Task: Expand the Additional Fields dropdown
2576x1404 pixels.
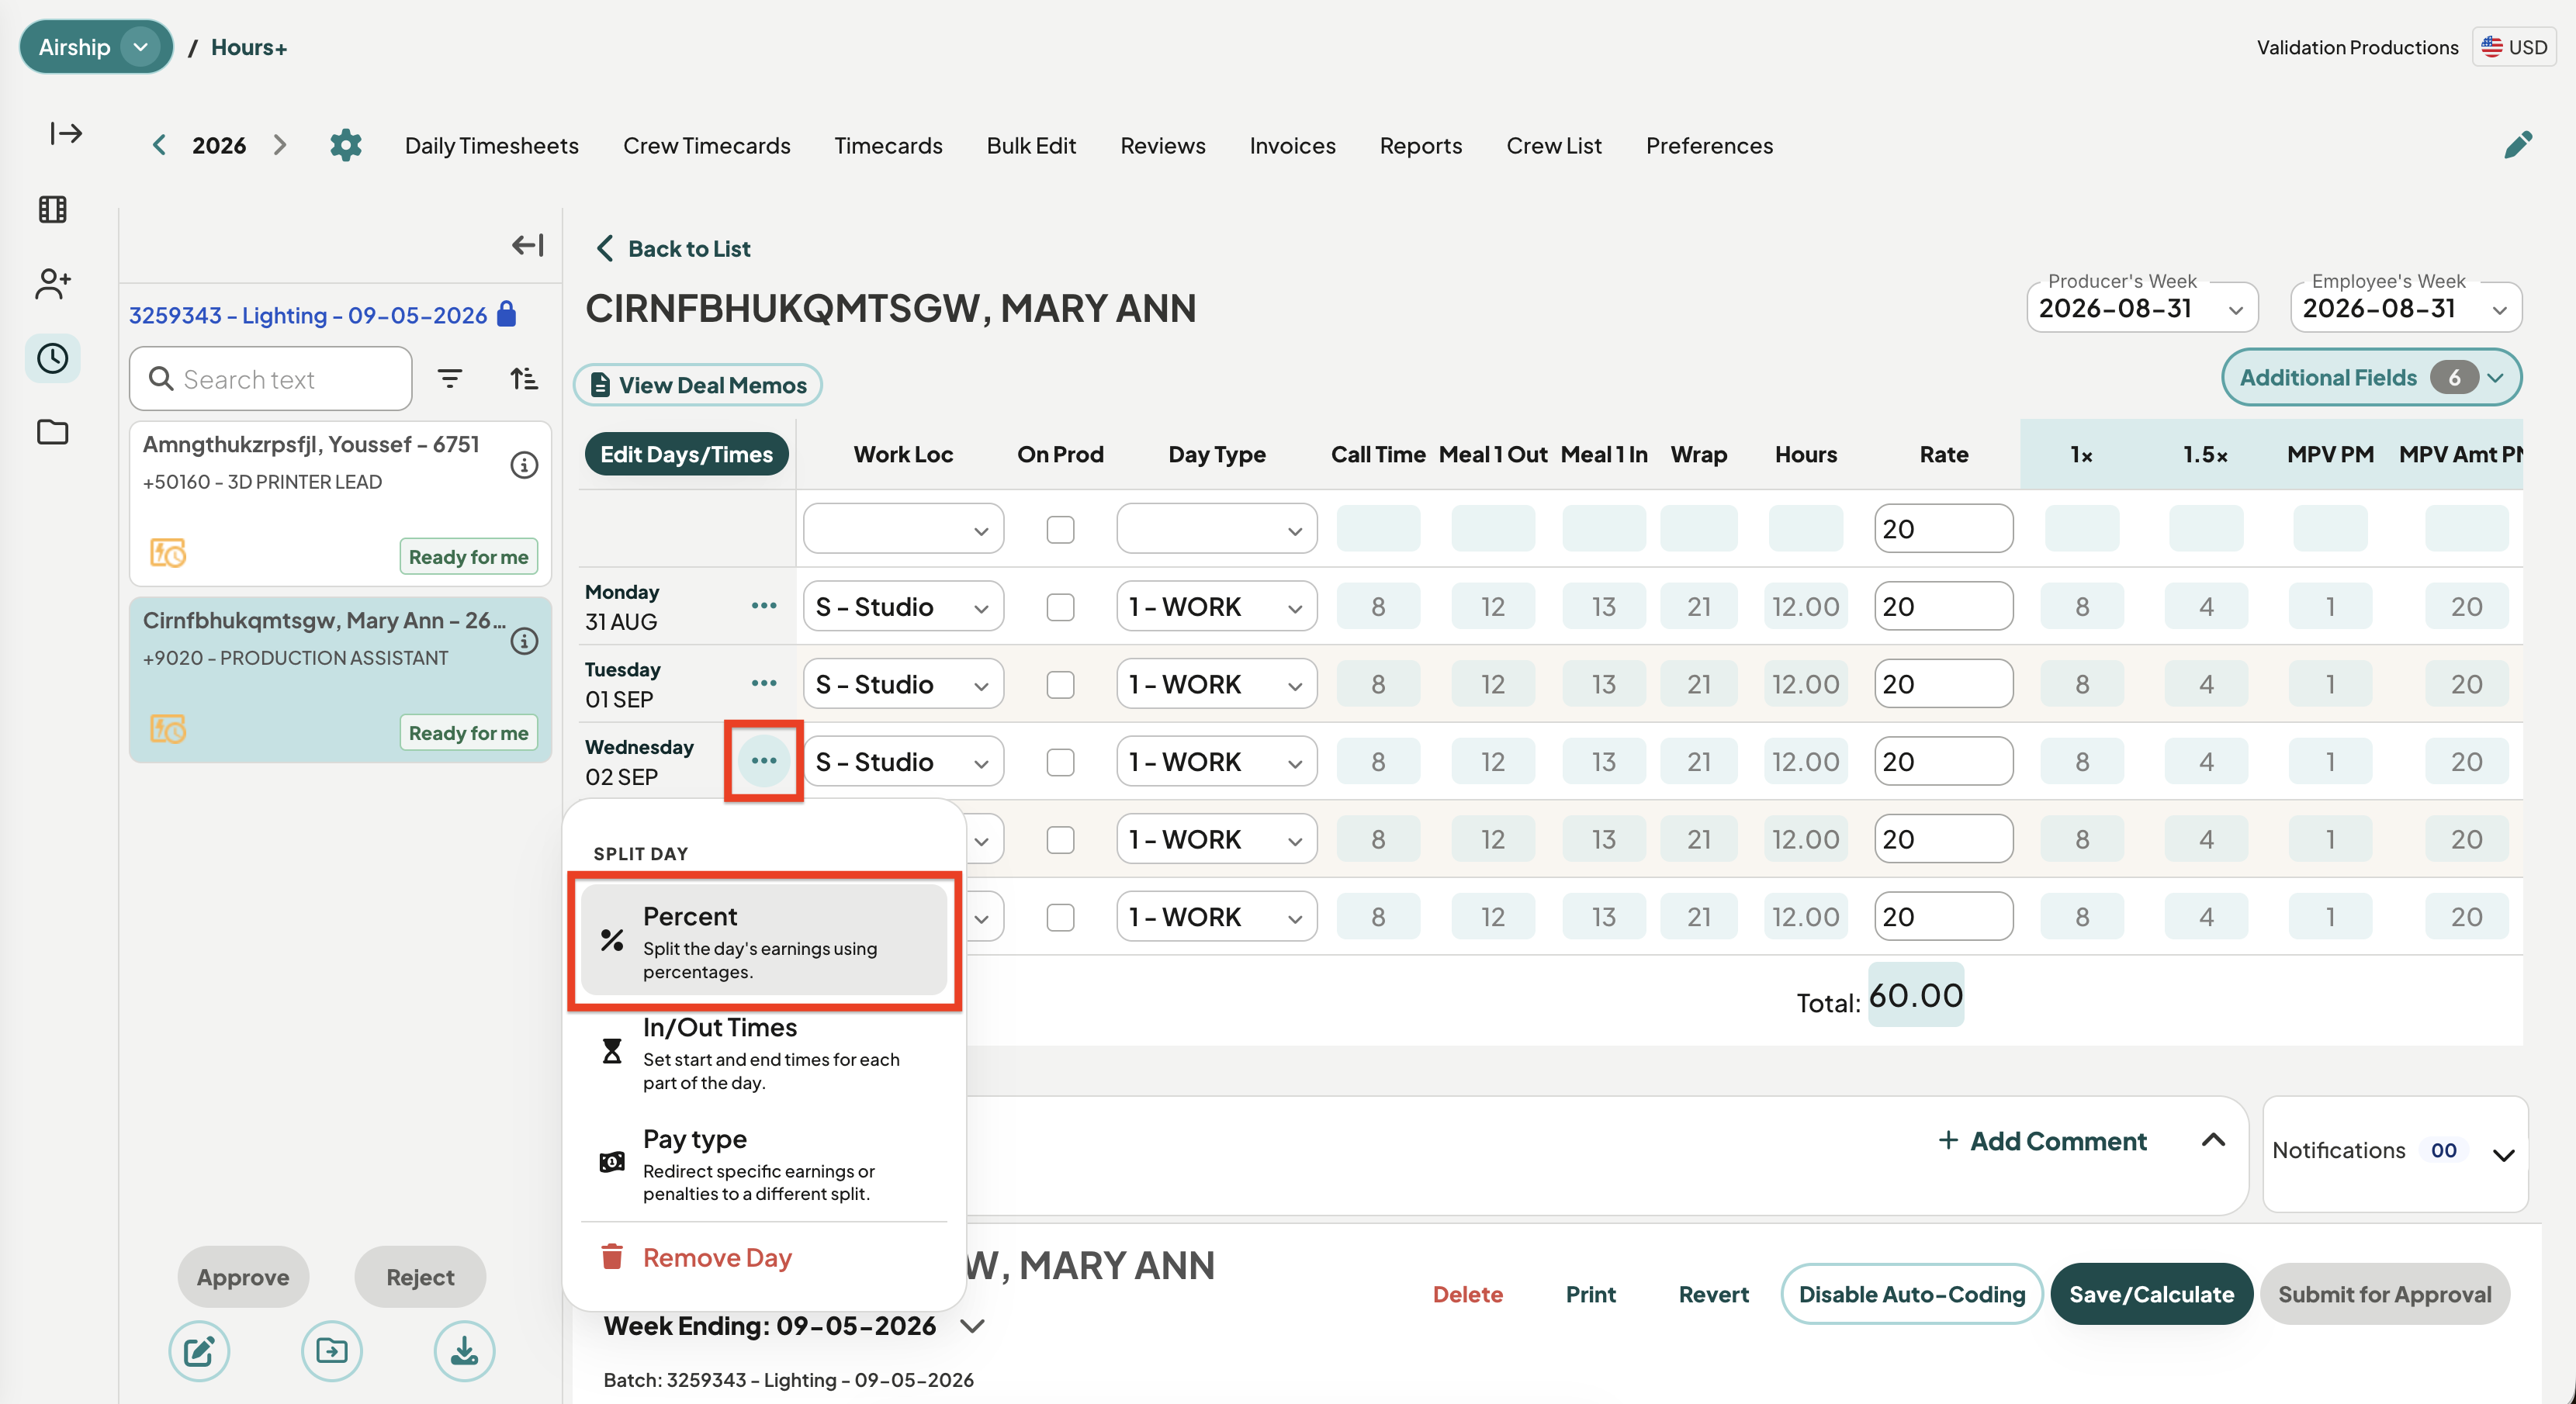Action: [2371, 377]
